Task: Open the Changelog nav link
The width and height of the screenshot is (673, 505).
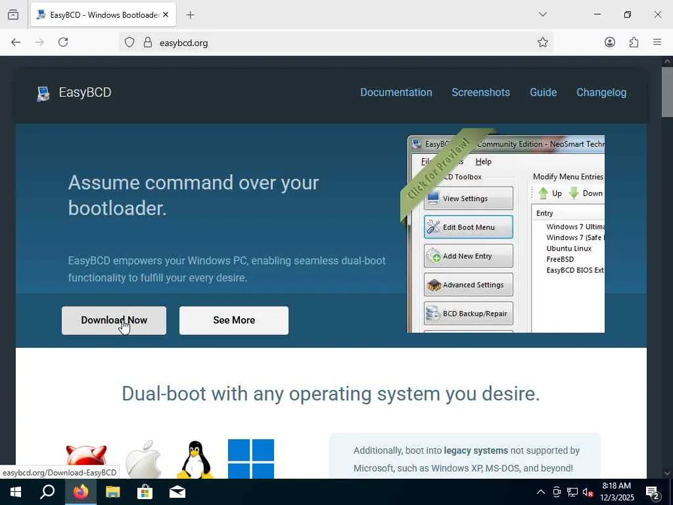Action: coord(601,92)
